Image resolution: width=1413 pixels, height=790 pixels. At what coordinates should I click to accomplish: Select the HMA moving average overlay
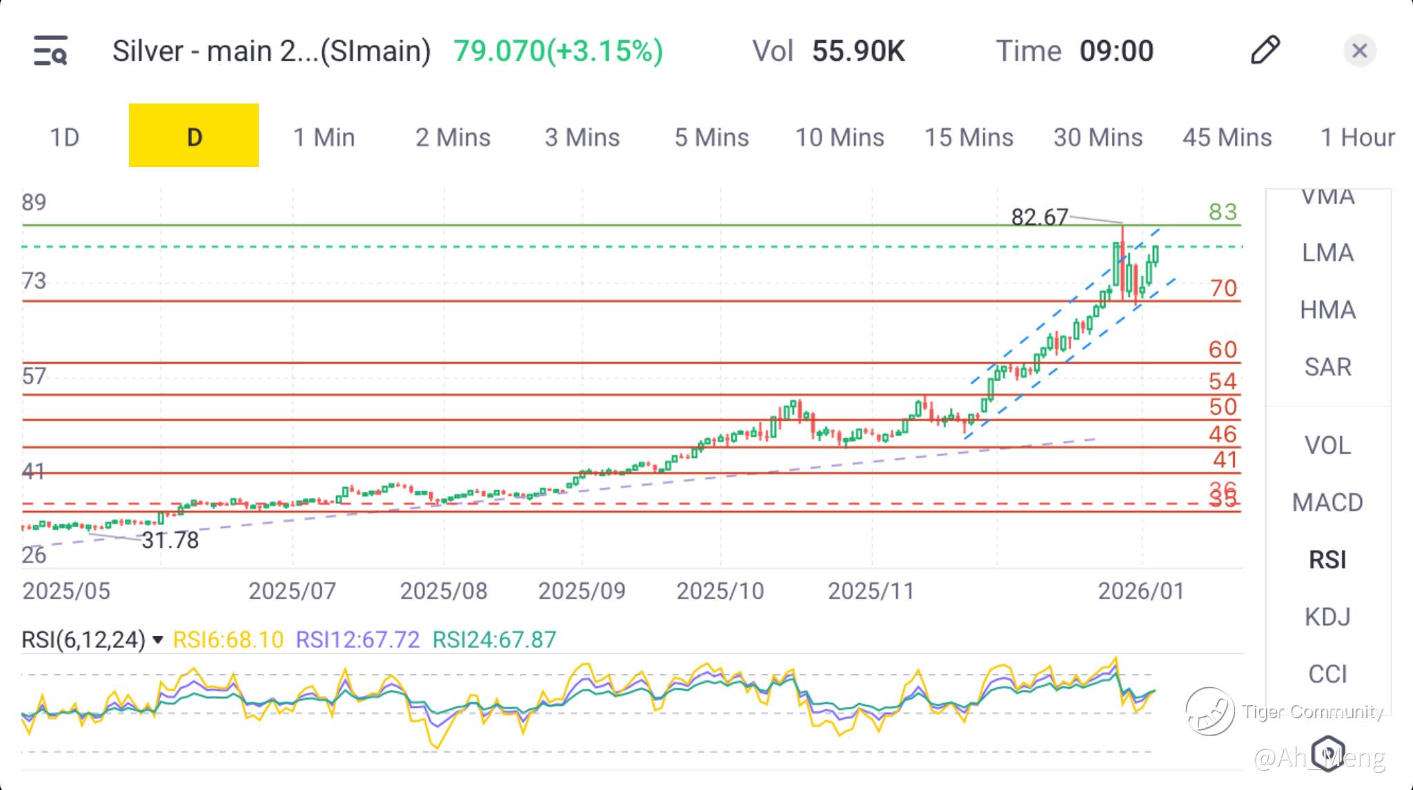tap(1327, 310)
